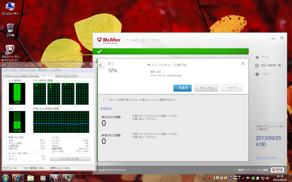Click the McAfee ヘルプ question icon
Viewport: 292px width, 182px height.
[x=257, y=74]
